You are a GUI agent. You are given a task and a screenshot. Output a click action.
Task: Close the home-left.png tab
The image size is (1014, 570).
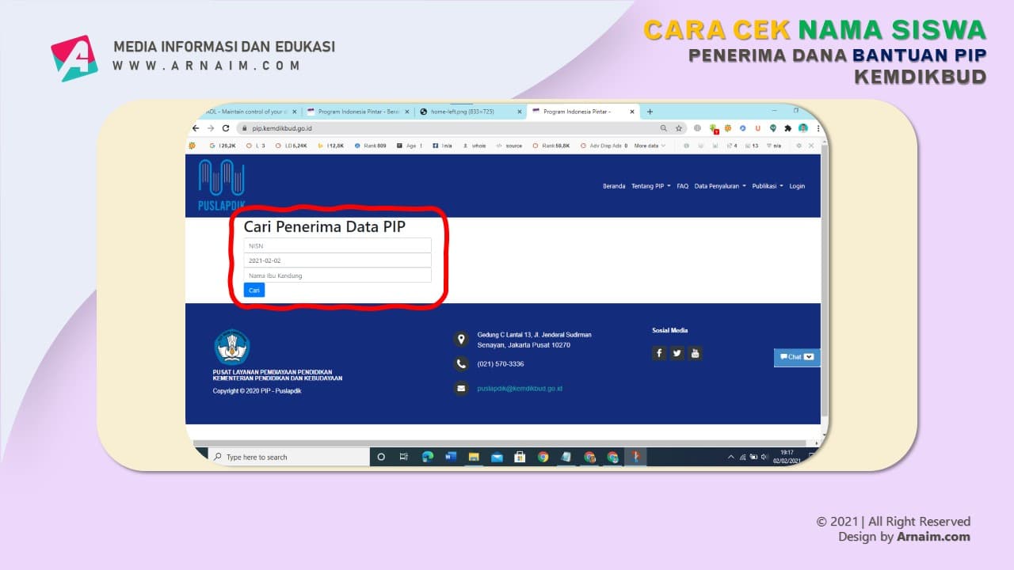520,112
